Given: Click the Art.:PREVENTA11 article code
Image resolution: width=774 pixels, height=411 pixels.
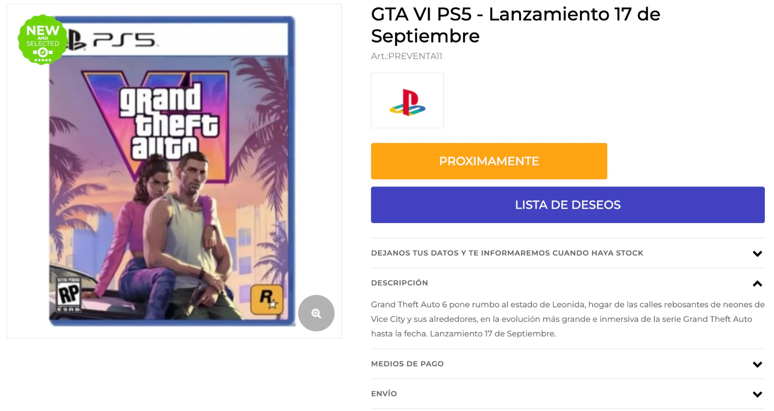Looking at the screenshot, I should [406, 56].
